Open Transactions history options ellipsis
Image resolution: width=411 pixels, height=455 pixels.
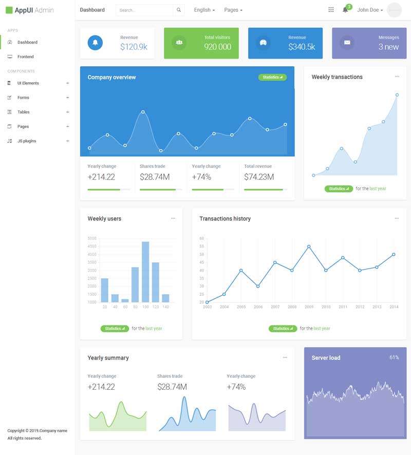pos(397,218)
